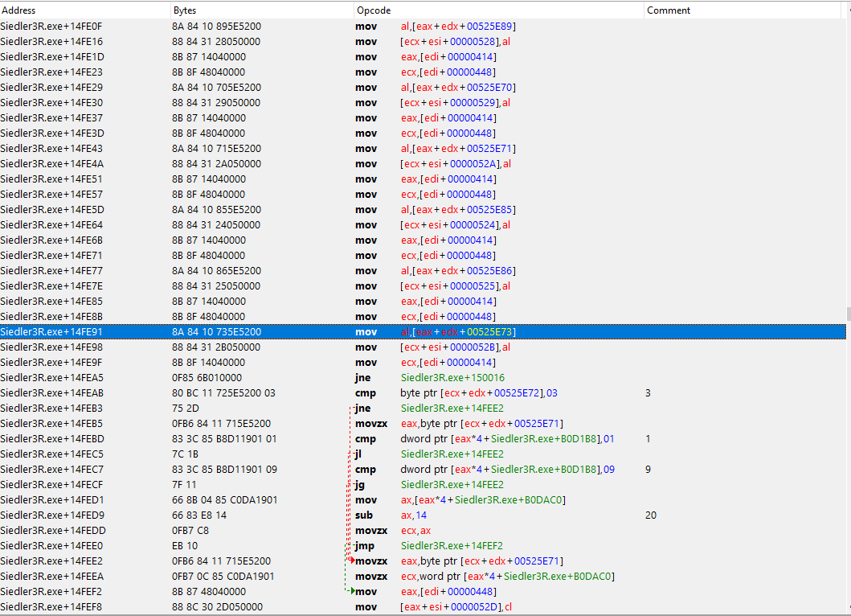Select address Siedler3R.exe+14FE4A
Viewport: 851px width, 616px height.
tap(52, 164)
